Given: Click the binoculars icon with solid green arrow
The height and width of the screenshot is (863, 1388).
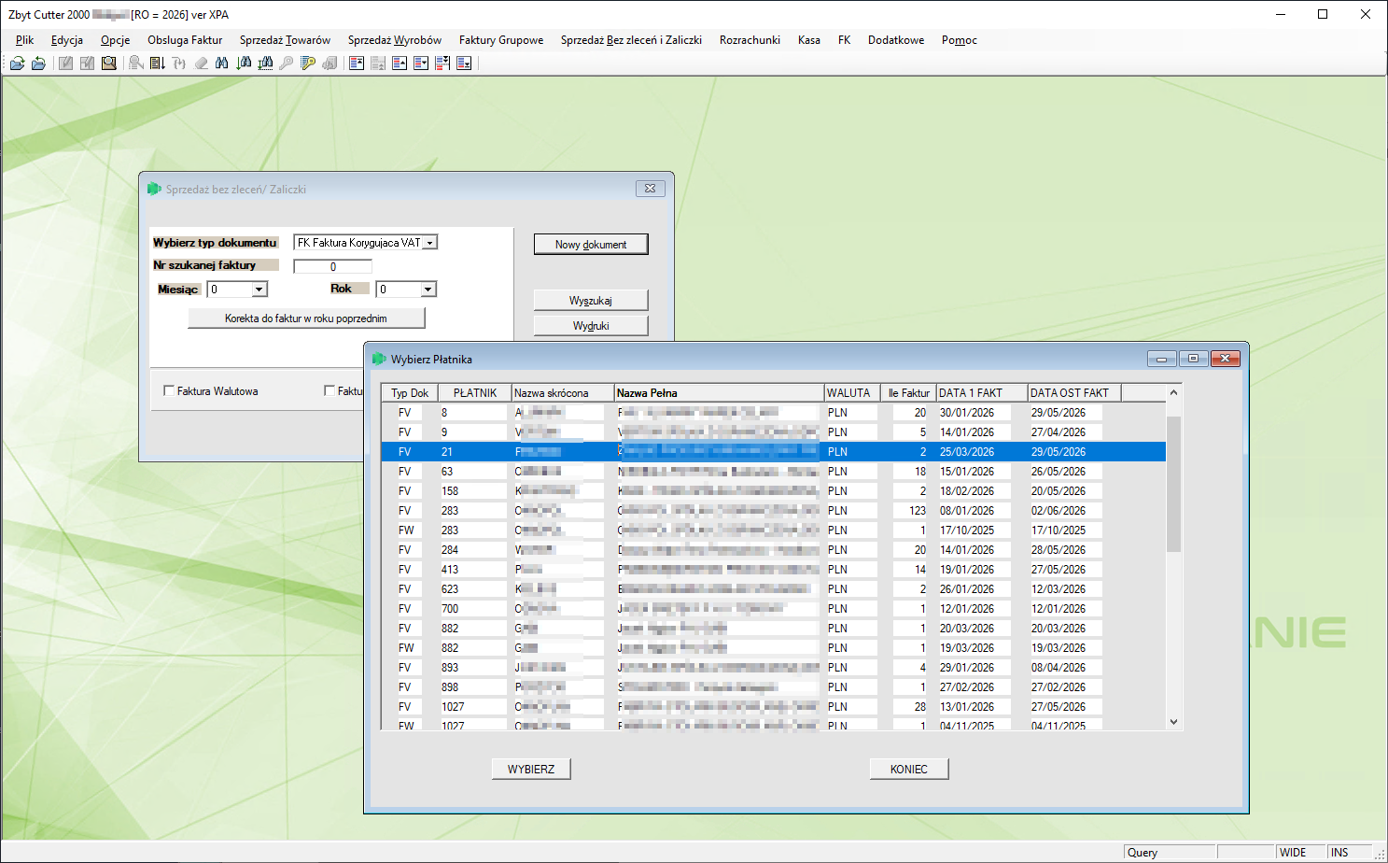Looking at the screenshot, I should pos(244,64).
